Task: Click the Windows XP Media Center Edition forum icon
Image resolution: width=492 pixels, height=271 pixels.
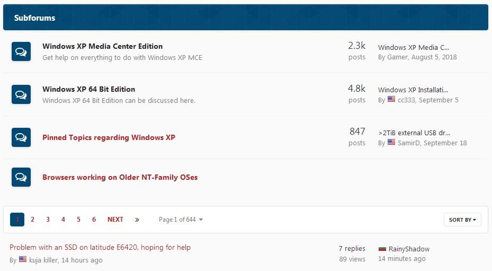Action: click(x=21, y=51)
